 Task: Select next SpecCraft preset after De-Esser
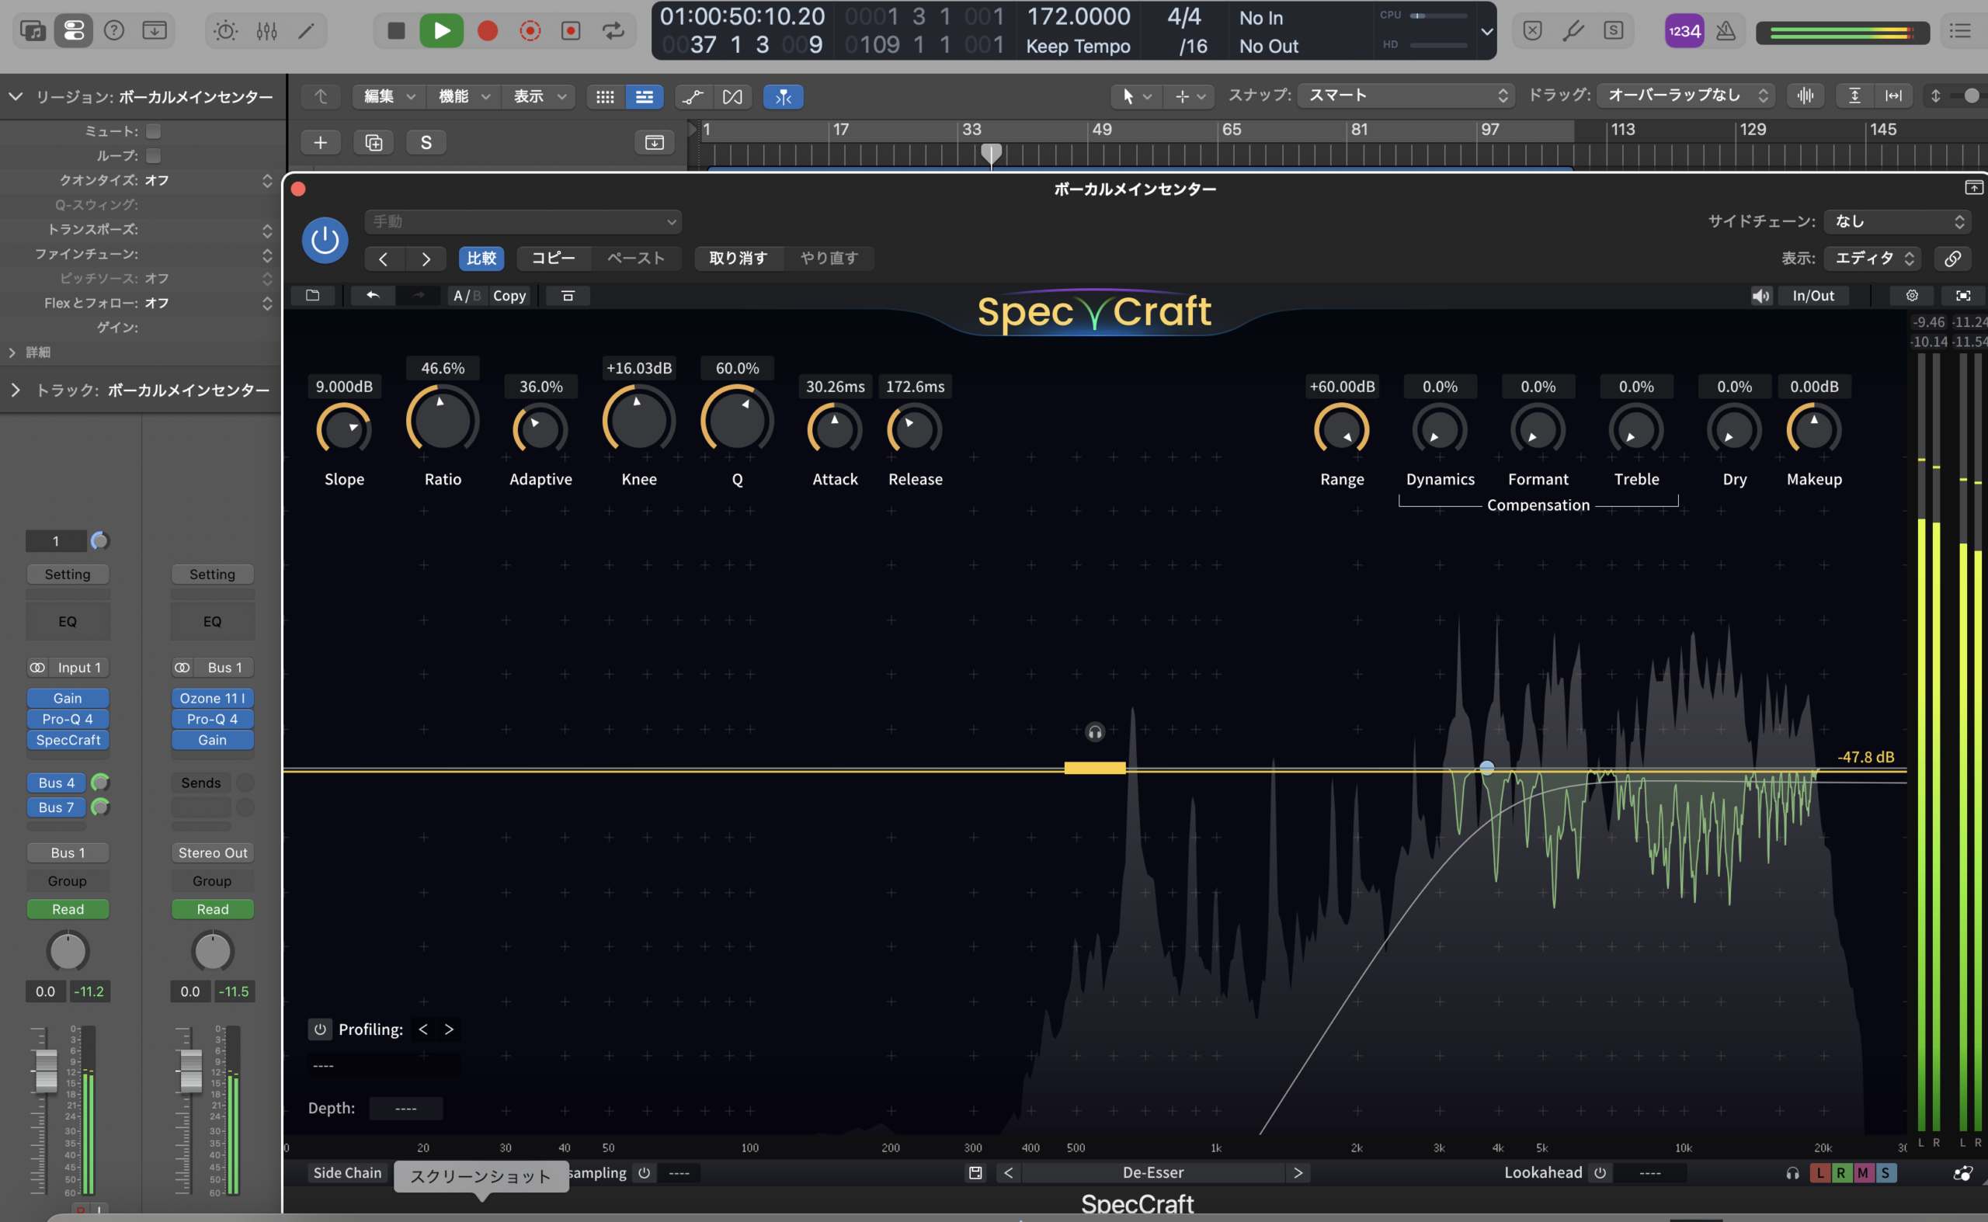(x=1298, y=1172)
